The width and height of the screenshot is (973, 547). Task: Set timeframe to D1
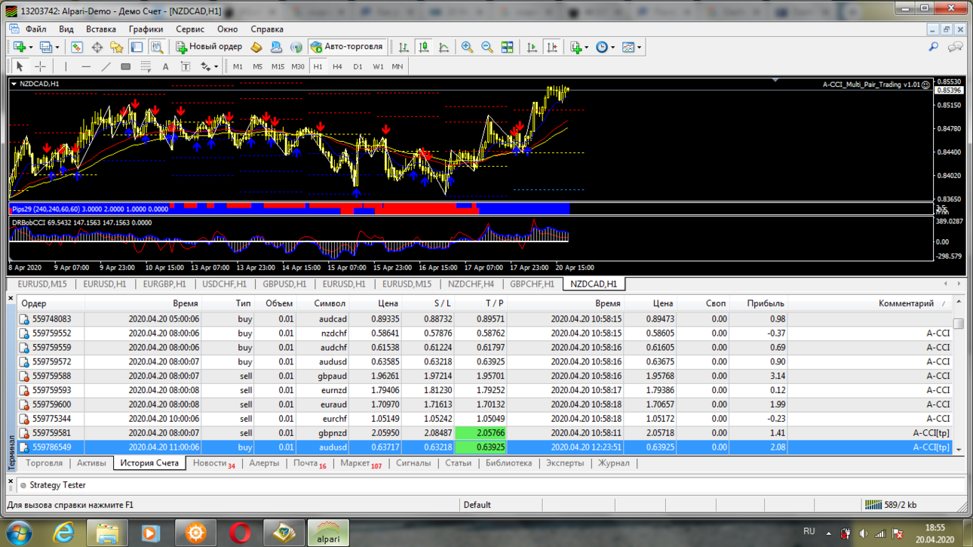[x=358, y=66]
